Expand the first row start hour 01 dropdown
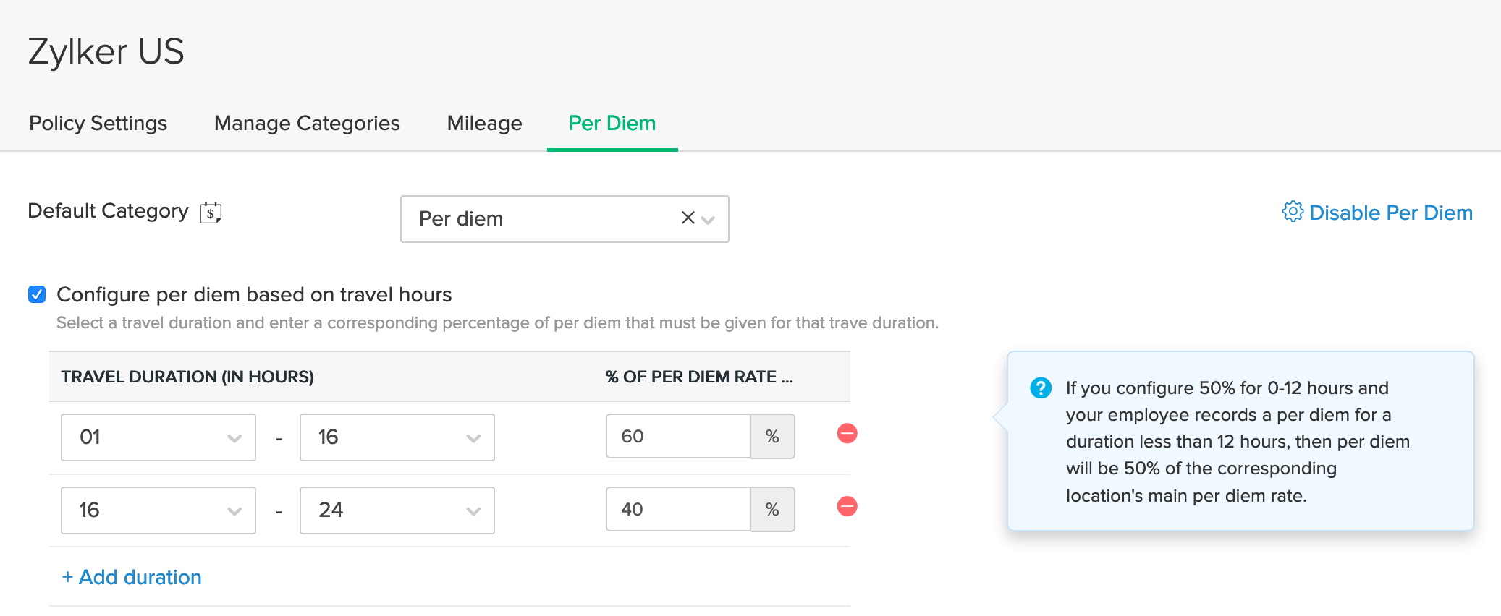The height and width of the screenshot is (616, 1501). (x=158, y=437)
